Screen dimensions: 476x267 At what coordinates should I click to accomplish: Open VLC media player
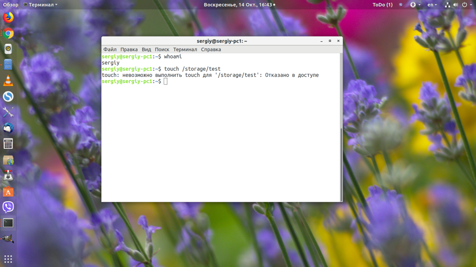(8, 81)
